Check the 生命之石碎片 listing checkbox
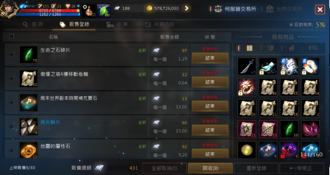 pyautogui.click(x=12, y=55)
